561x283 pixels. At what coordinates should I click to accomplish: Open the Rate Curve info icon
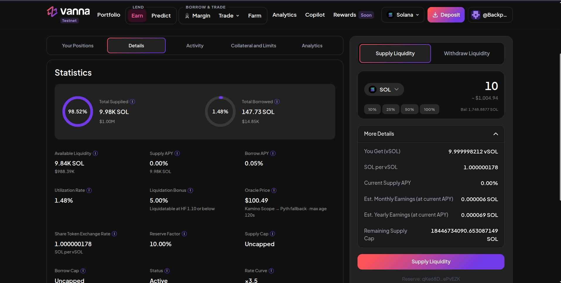271,271
